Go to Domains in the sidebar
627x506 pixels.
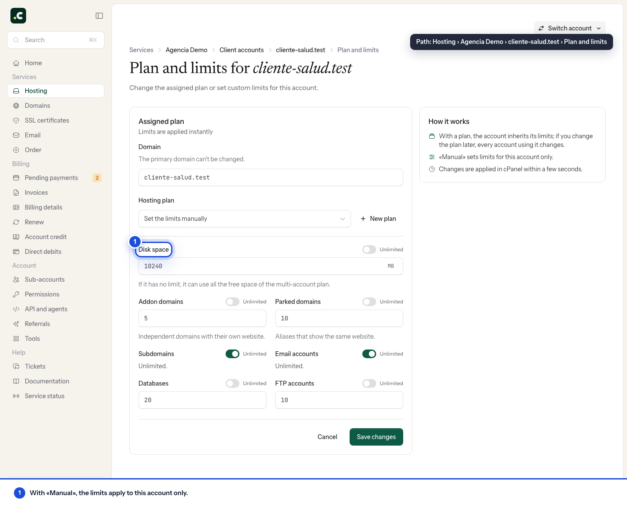[x=56, y=106]
